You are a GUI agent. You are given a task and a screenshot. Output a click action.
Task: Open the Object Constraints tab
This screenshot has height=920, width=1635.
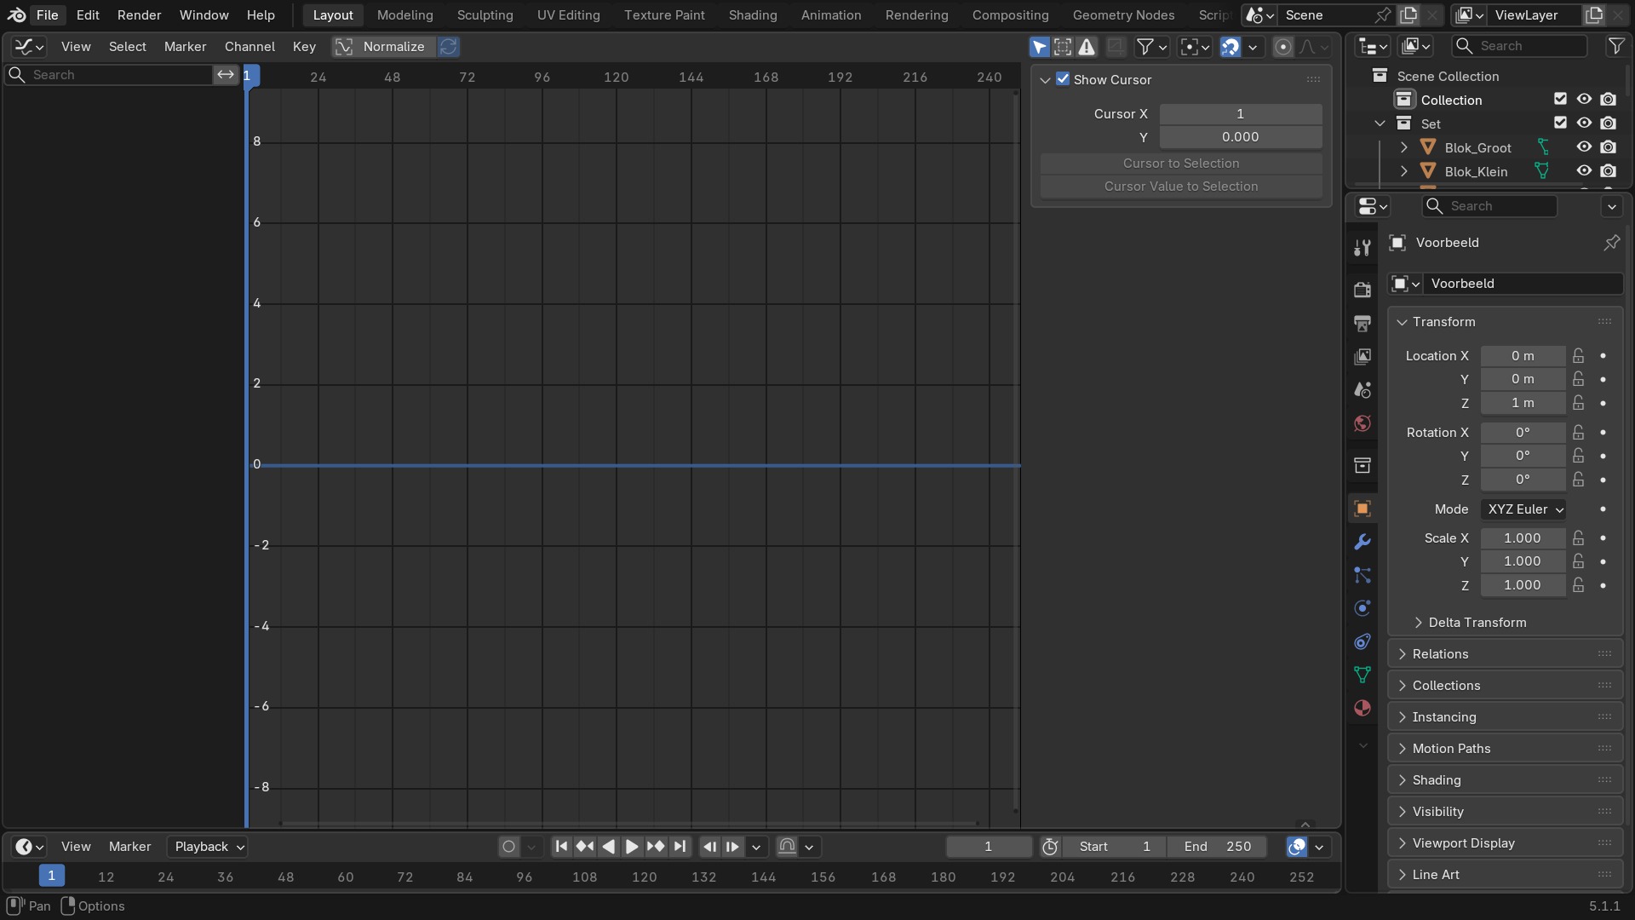click(x=1362, y=641)
